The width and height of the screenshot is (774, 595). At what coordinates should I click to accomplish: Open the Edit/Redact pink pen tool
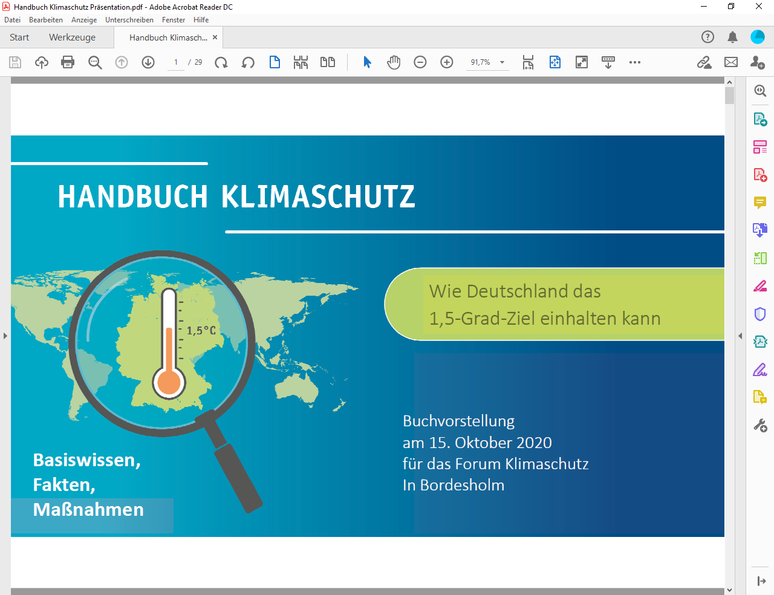[760, 286]
